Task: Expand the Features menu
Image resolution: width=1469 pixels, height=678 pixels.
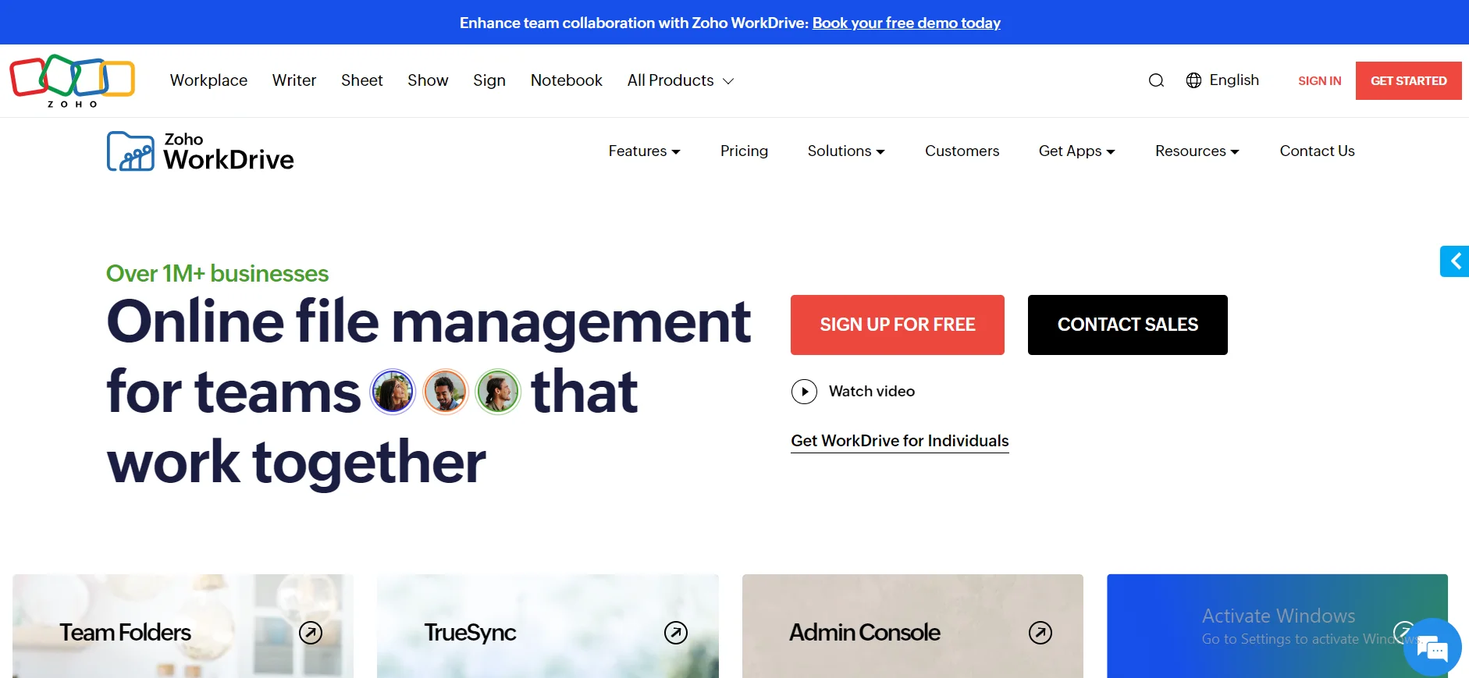Action: point(645,151)
